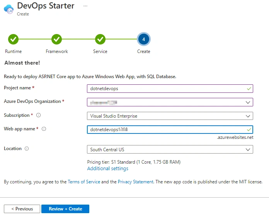Open Additional settings link
The image size is (269, 217).
(x=107, y=168)
